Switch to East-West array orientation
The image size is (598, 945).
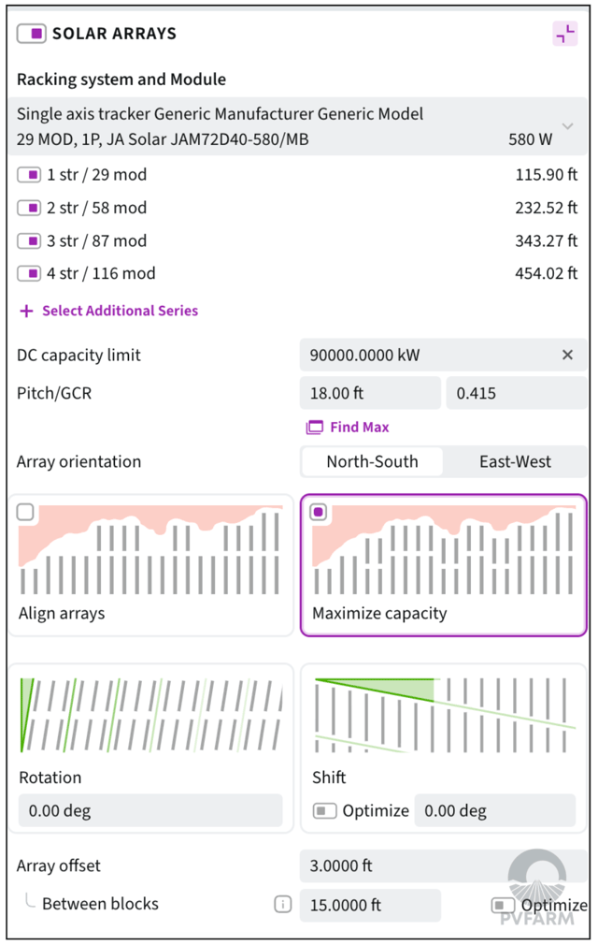[515, 461]
